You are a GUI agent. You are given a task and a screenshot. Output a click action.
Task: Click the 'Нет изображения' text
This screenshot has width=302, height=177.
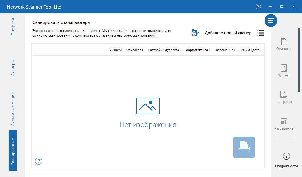[x=148, y=124]
